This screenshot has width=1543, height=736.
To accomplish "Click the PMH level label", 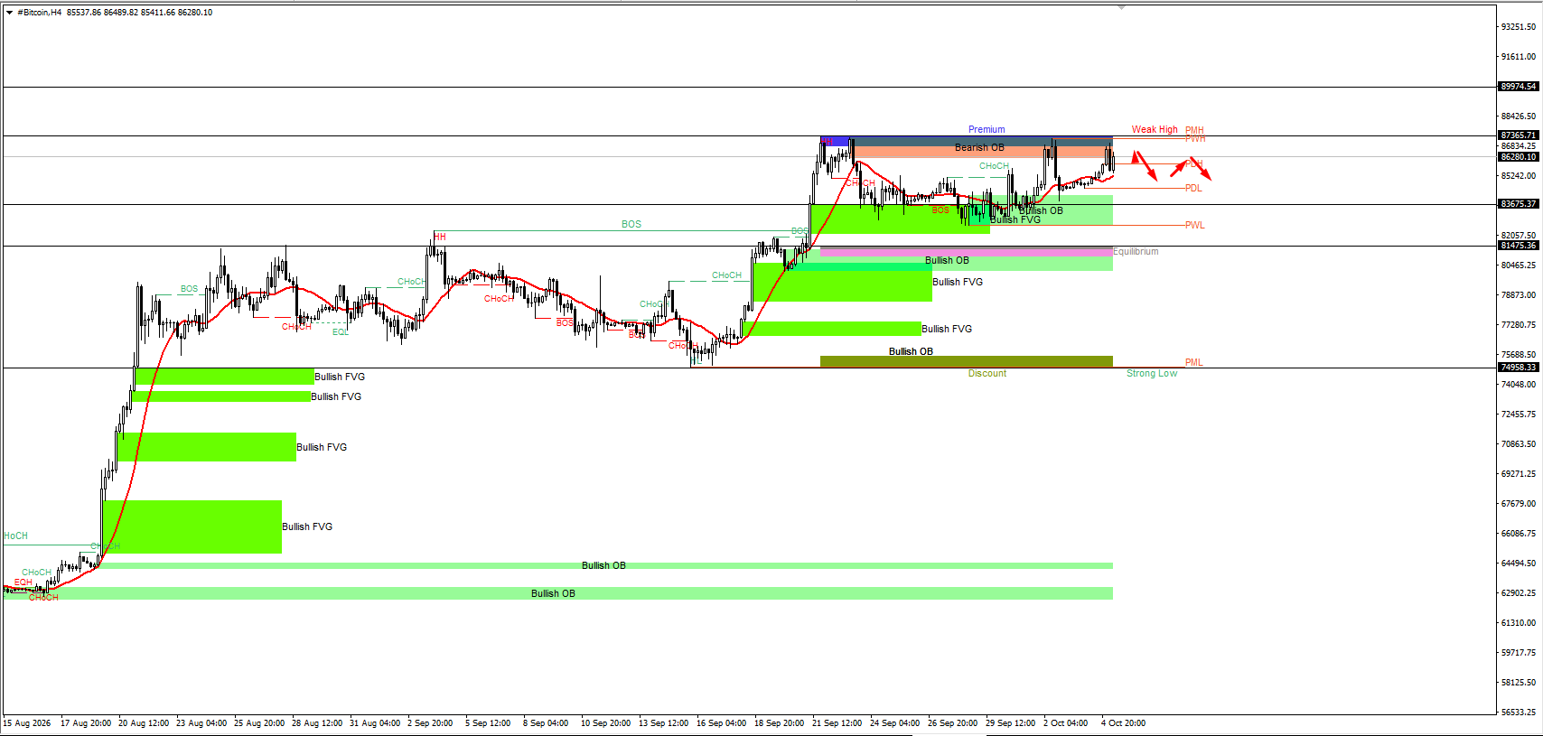I will pos(1194,131).
